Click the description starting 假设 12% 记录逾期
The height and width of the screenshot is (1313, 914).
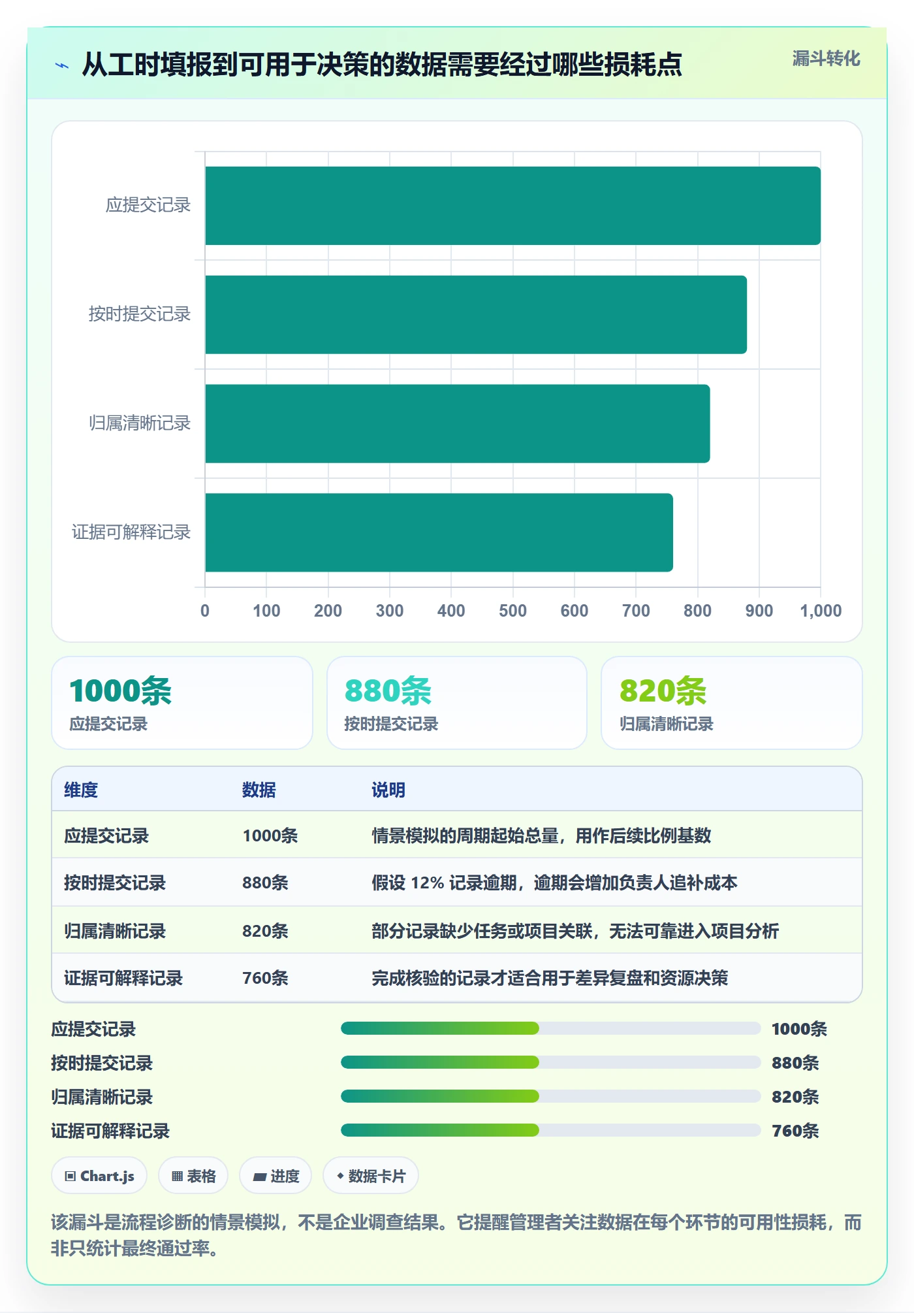[554, 883]
